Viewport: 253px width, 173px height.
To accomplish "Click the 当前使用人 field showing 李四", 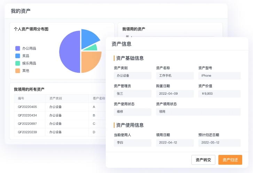I will 132,143.
